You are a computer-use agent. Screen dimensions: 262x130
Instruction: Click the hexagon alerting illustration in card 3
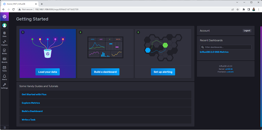point(163,47)
